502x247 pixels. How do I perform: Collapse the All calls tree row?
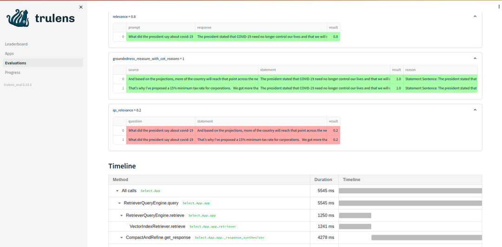[x=118, y=191]
